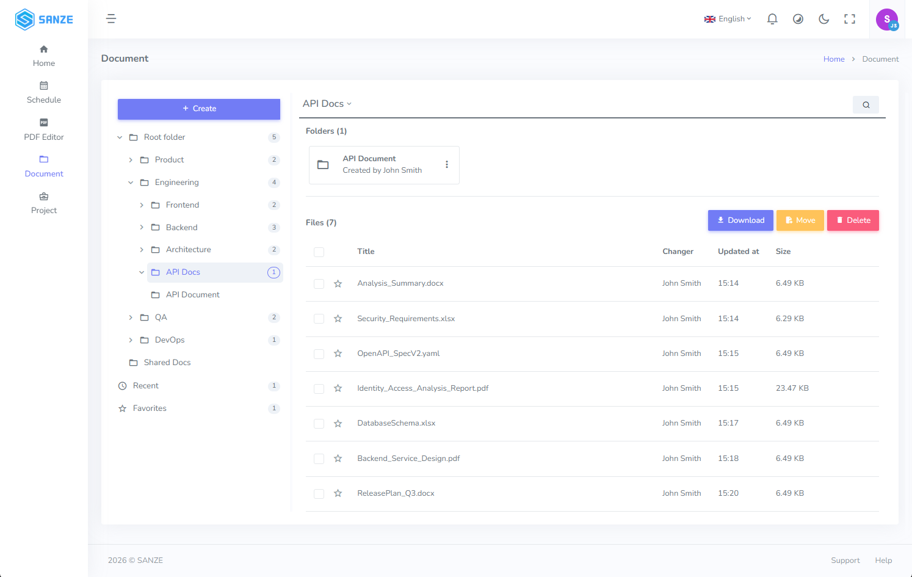This screenshot has width=912, height=577.
Task: Expand the Architecture folder chevron
Action: [142, 250]
